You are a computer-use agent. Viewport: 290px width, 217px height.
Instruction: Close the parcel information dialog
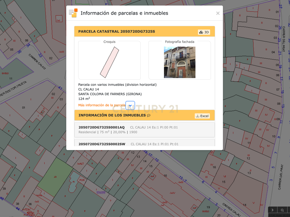pyautogui.click(x=218, y=13)
